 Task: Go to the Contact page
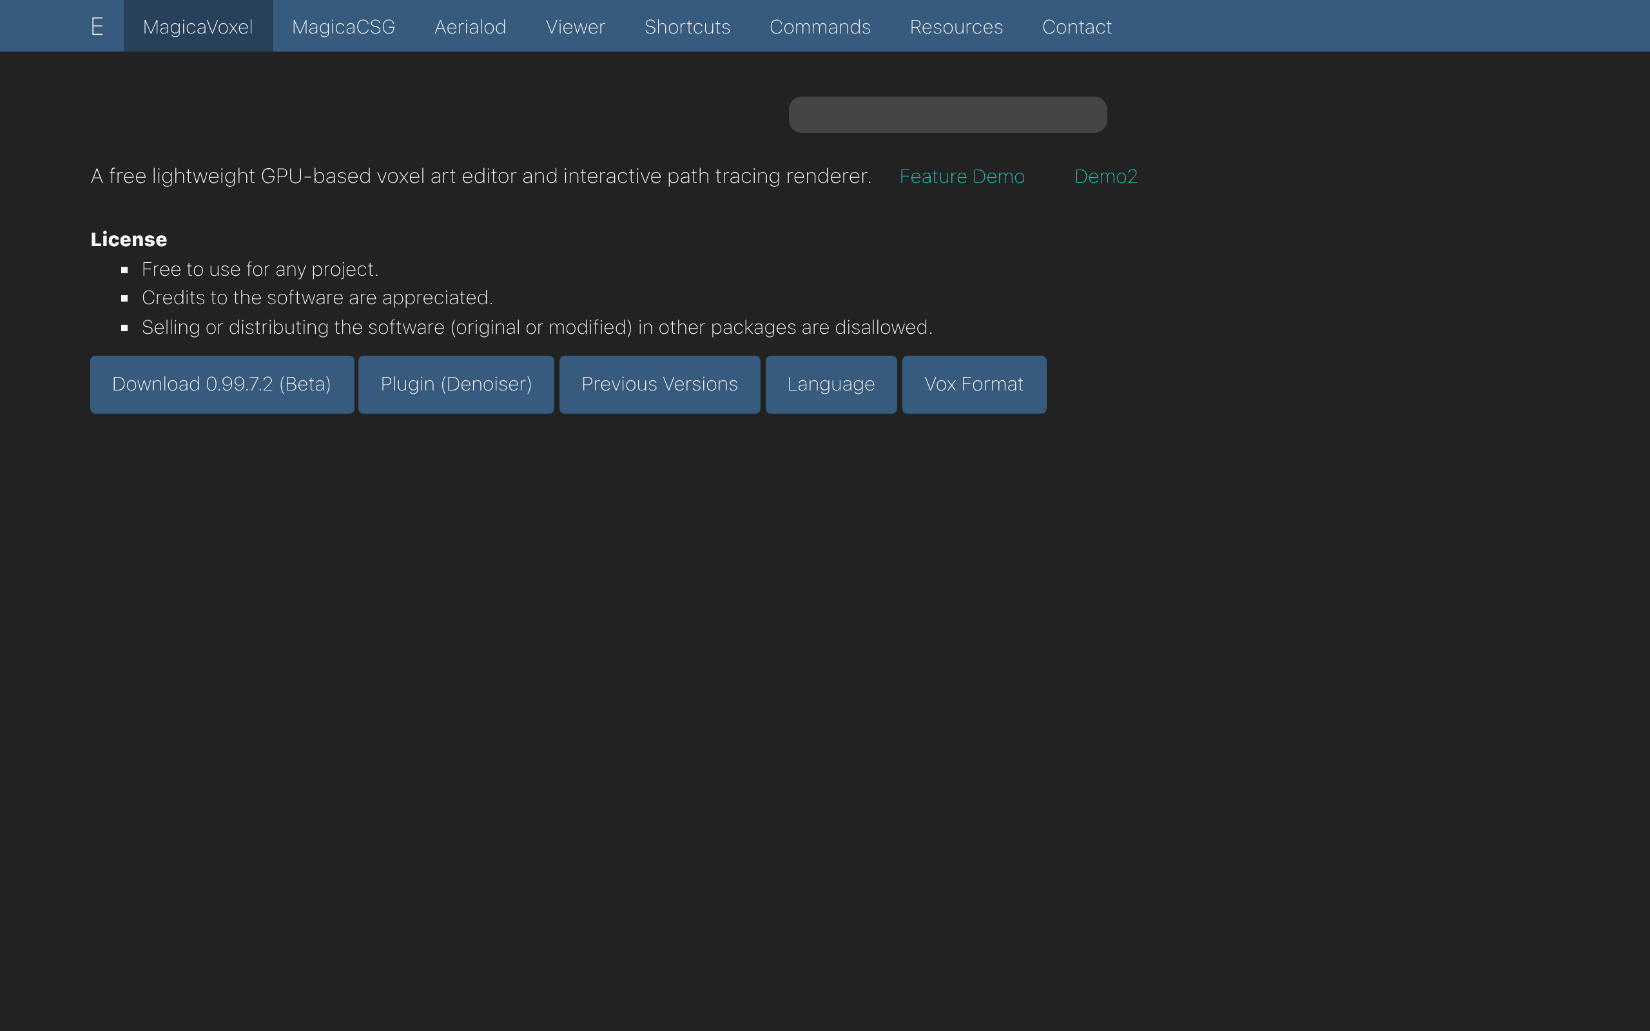(1077, 26)
